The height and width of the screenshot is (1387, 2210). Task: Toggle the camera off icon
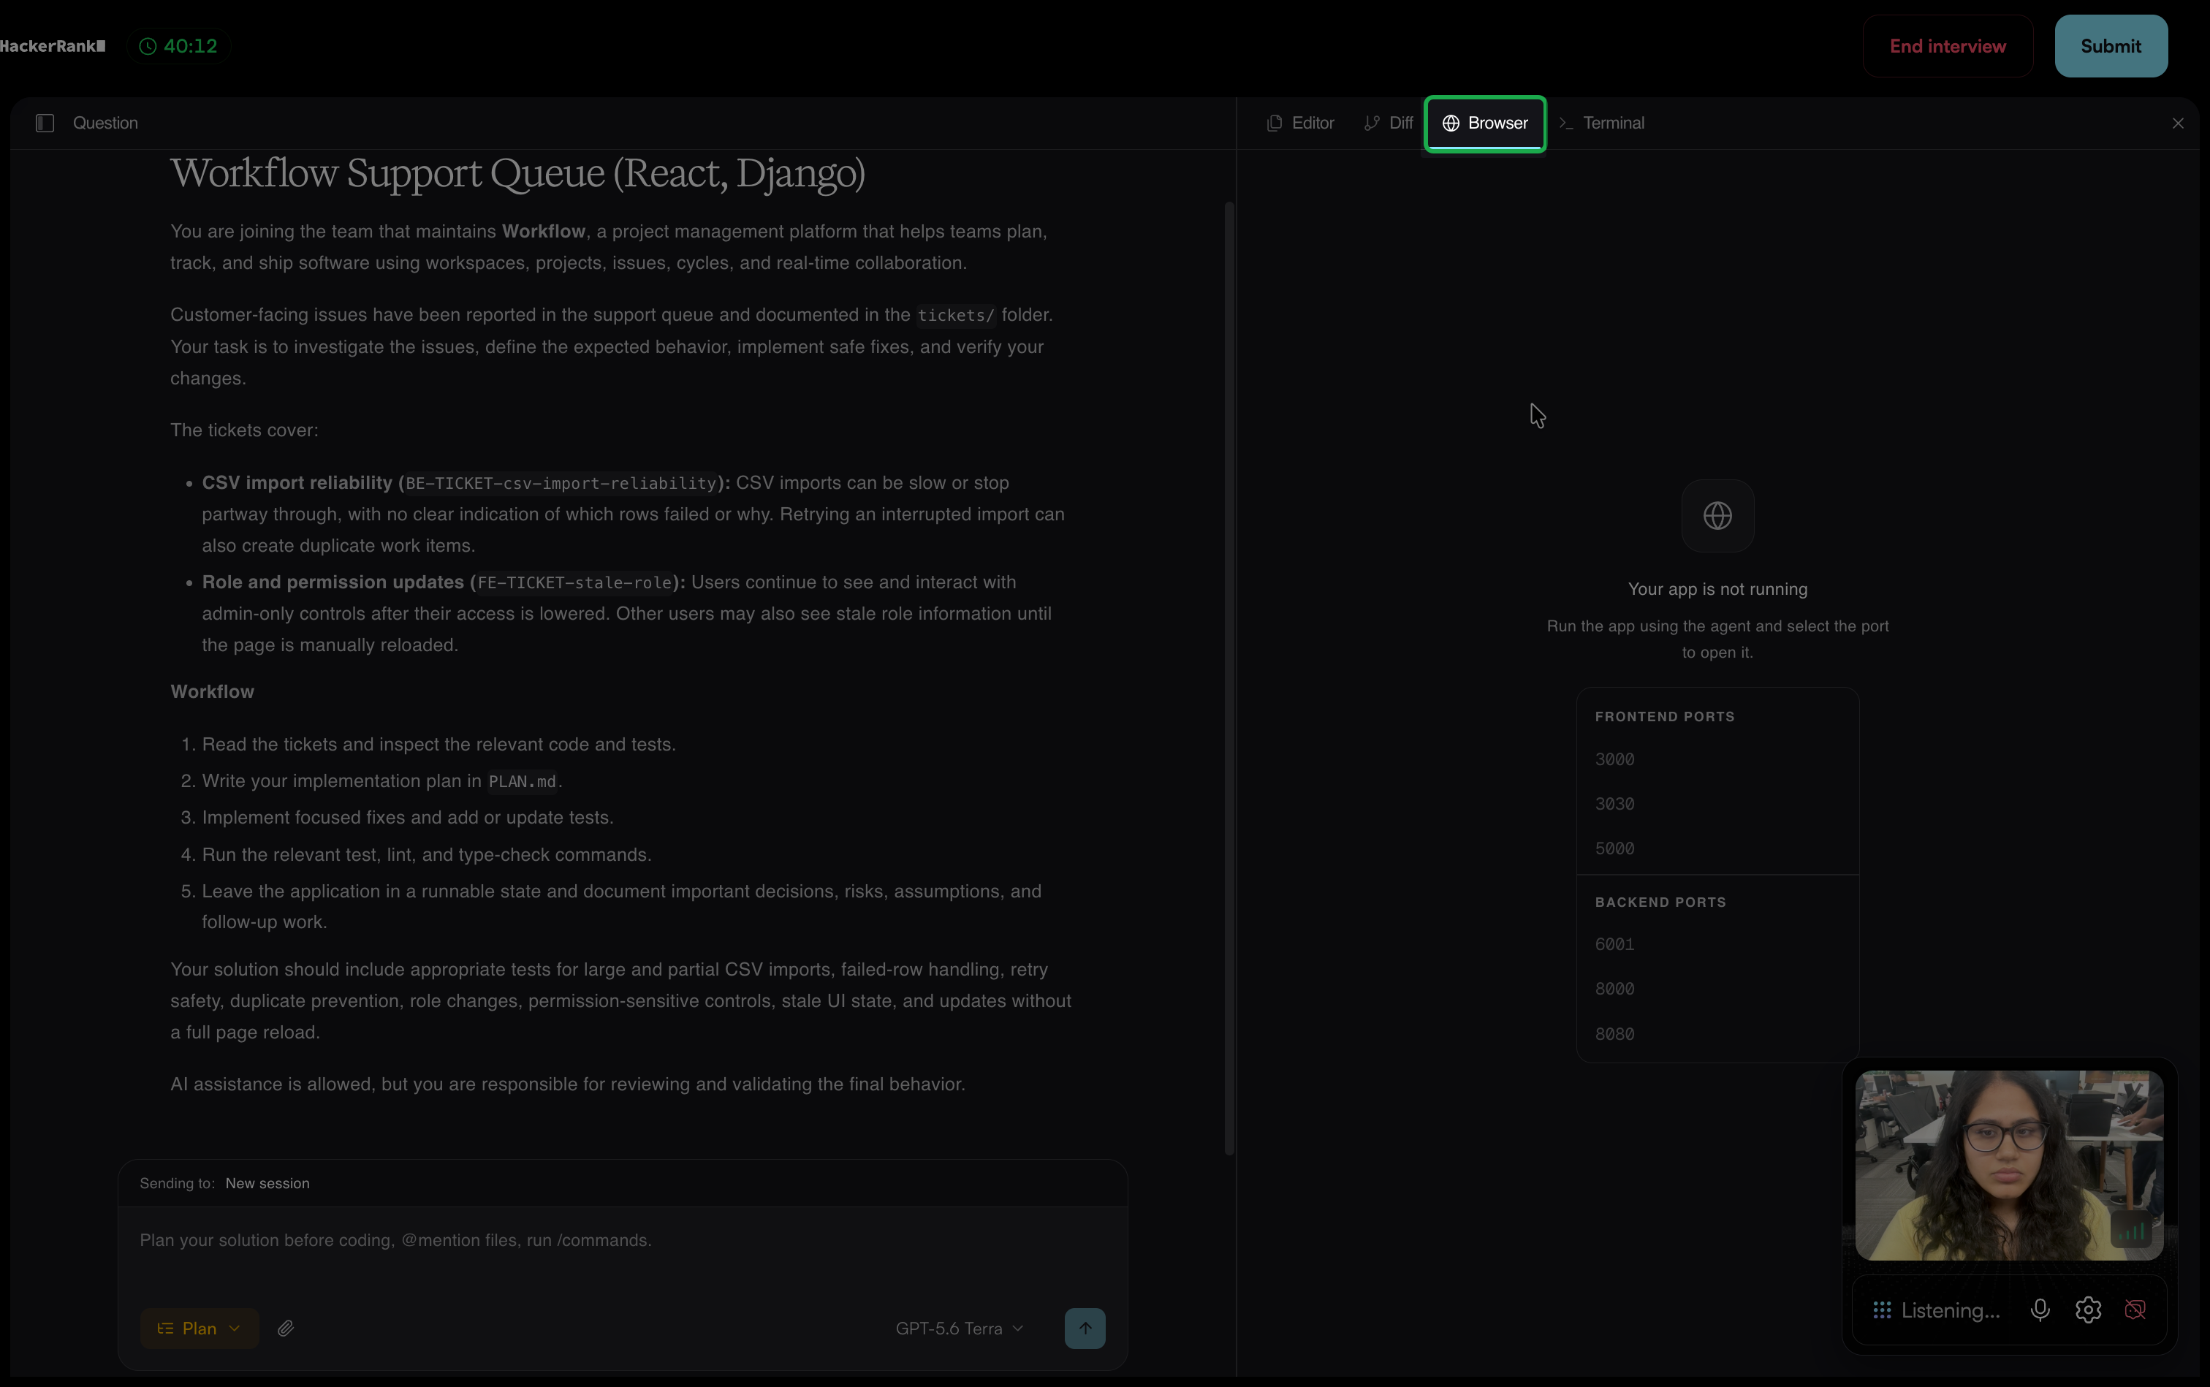(2135, 1310)
